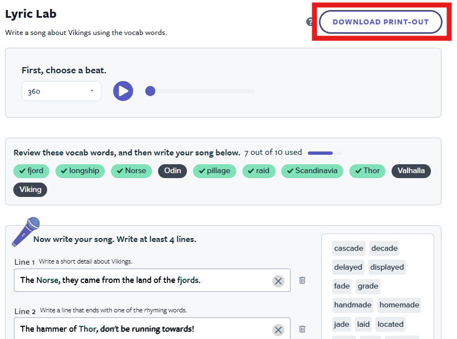The height and width of the screenshot is (339, 457).
Task: Click the Download Print-Out button
Action: pos(380,22)
